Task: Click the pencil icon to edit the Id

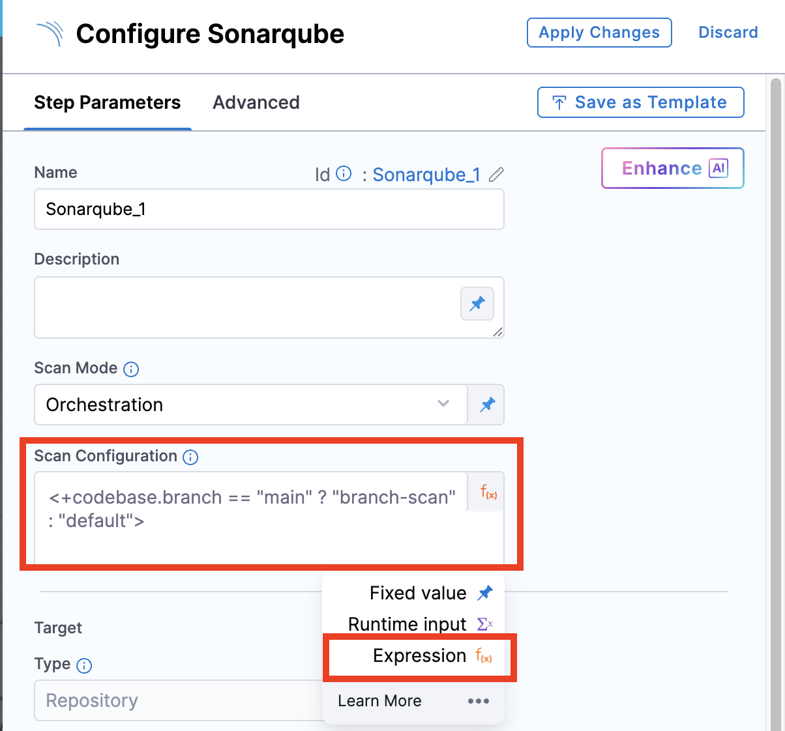Action: [x=496, y=175]
